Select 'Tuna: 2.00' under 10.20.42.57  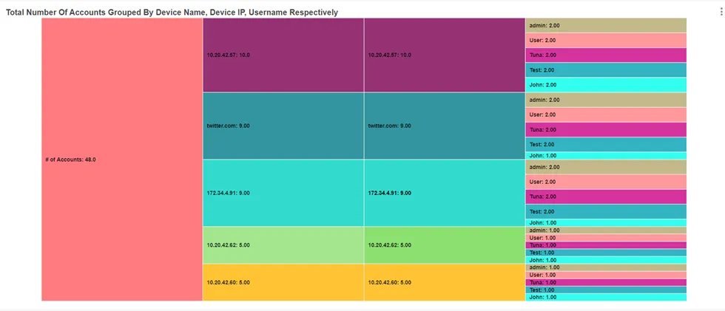pyautogui.click(x=606, y=55)
